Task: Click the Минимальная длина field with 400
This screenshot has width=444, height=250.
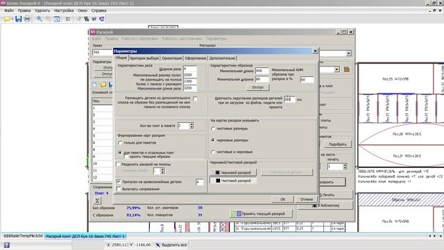Action: (262, 71)
